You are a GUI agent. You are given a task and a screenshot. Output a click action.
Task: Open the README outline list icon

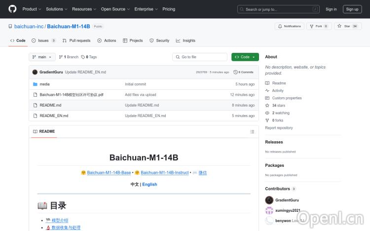pyautogui.click(x=252, y=132)
